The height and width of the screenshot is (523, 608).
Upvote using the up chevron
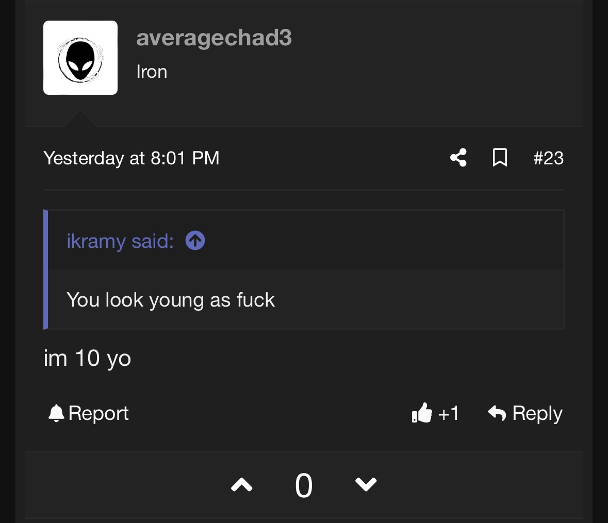[x=241, y=485]
